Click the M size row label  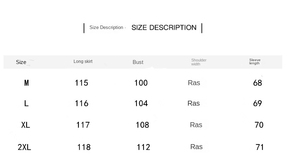coord(27,83)
